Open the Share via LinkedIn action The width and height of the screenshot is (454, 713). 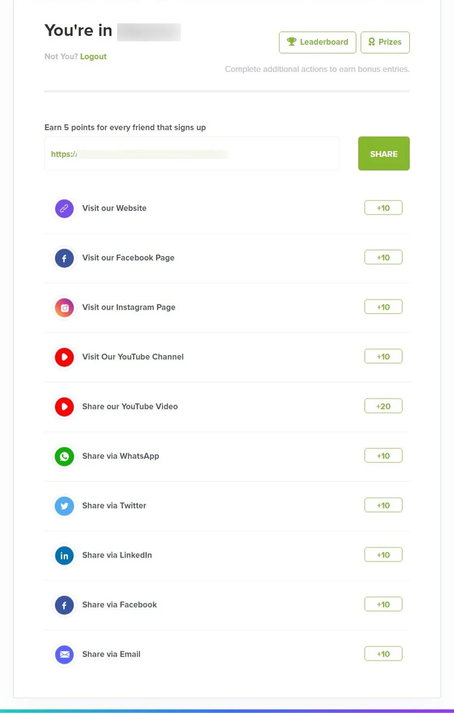(117, 555)
